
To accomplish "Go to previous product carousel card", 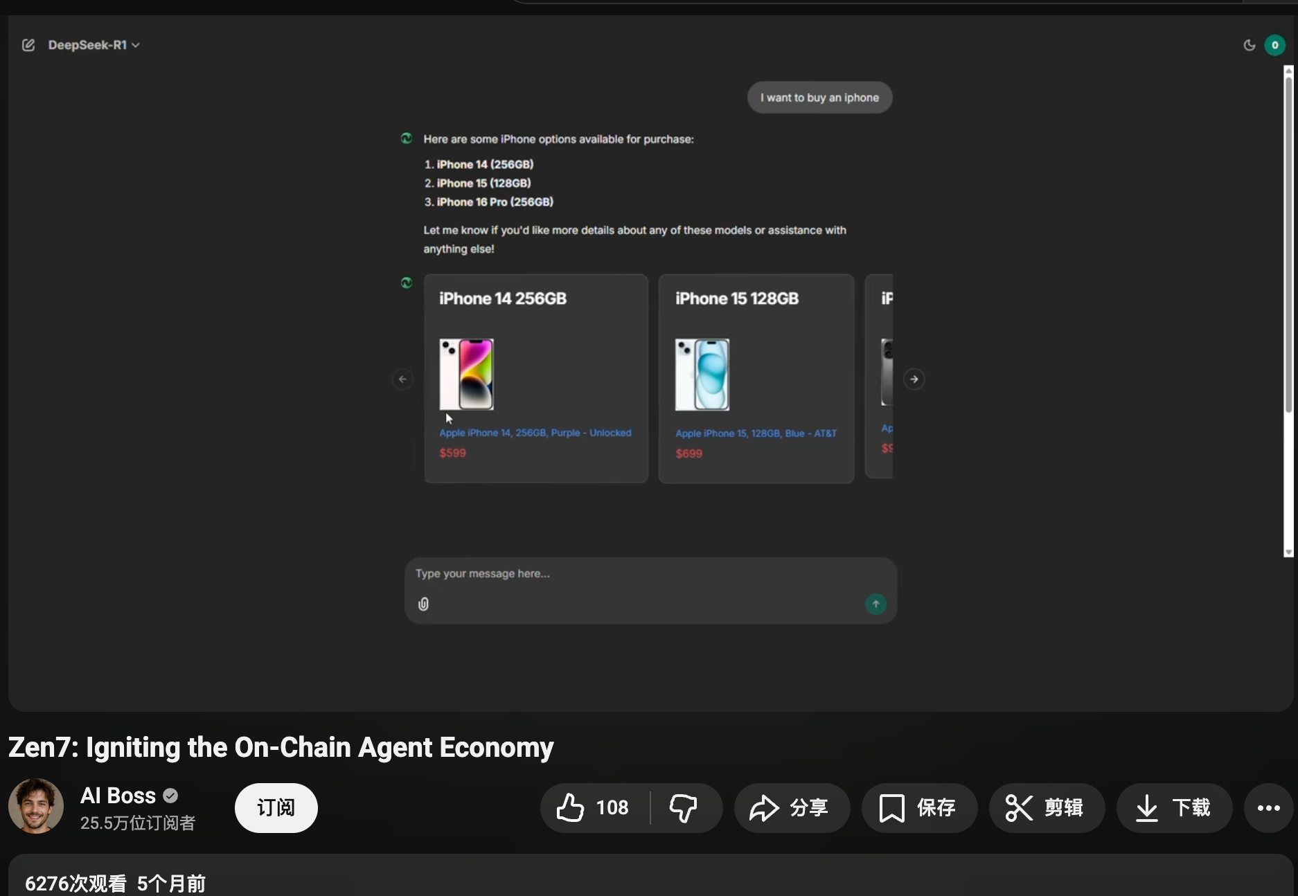I will (x=402, y=379).
